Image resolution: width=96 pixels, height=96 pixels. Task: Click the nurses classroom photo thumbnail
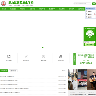click(x=73, y=80)
